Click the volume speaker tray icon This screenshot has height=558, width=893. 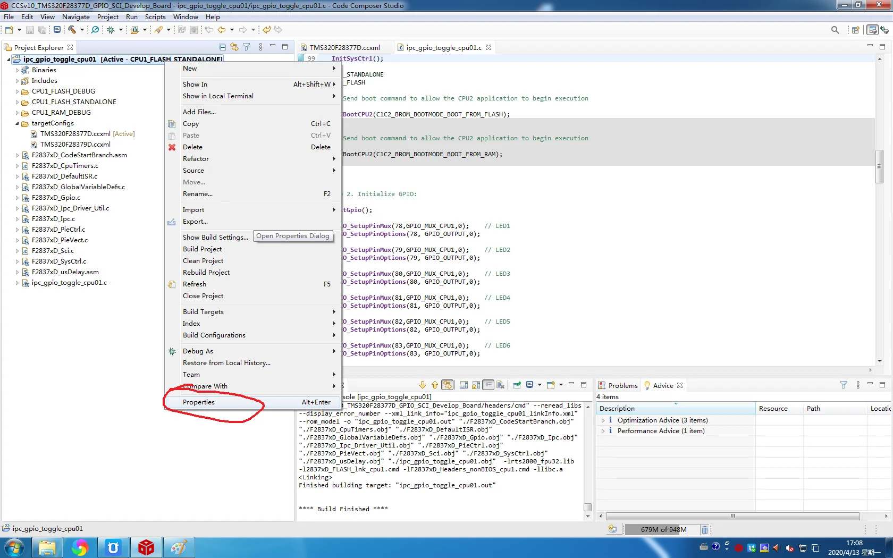776,547
